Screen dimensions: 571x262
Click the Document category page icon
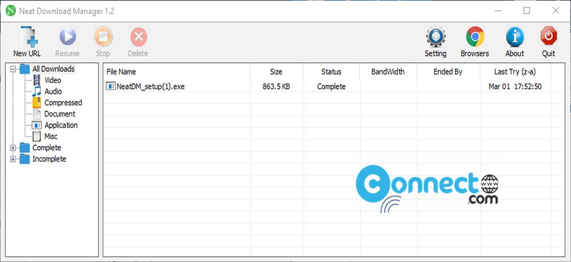click(x=37, y=114)
